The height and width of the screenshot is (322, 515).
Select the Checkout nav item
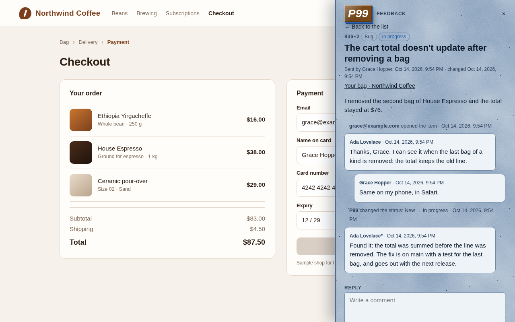(221, 13)
